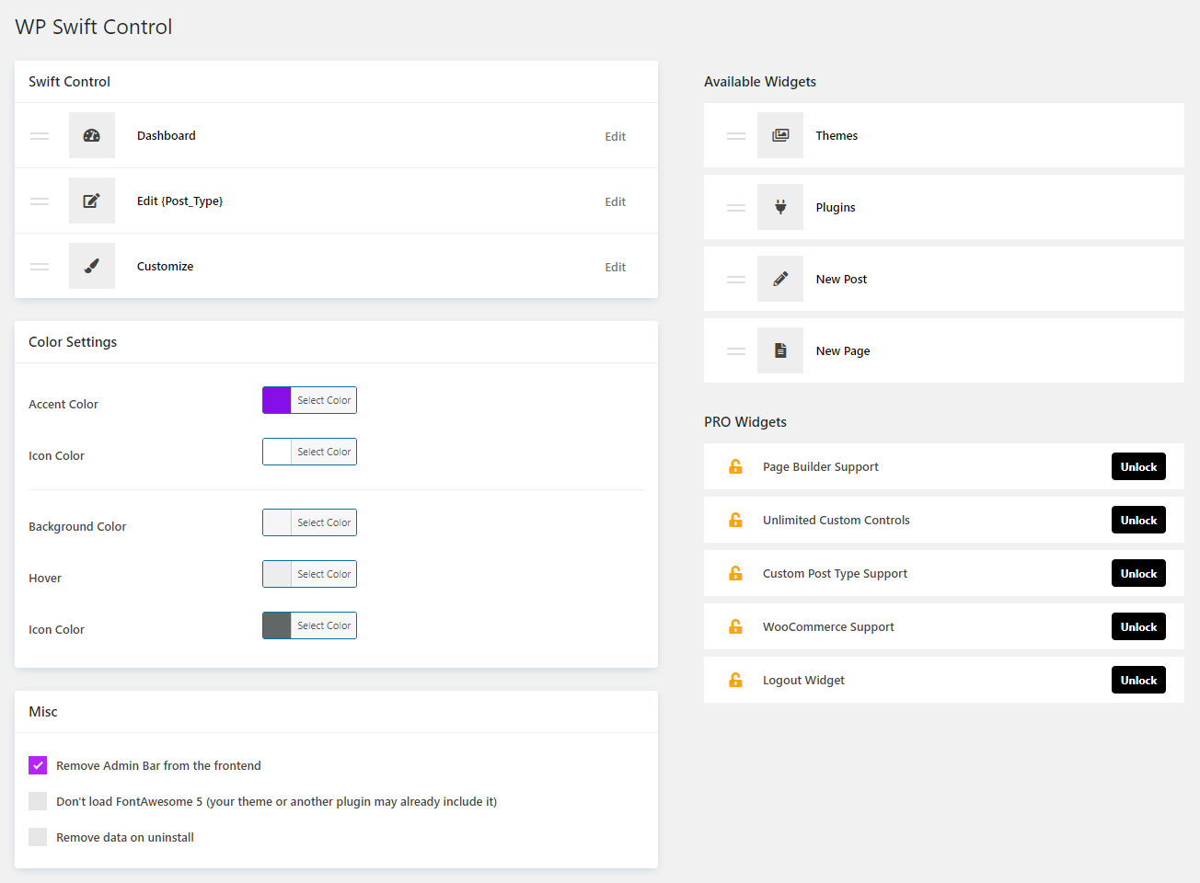
Task: Grab the drag handle next to Themes
Action: pos(735,135)
